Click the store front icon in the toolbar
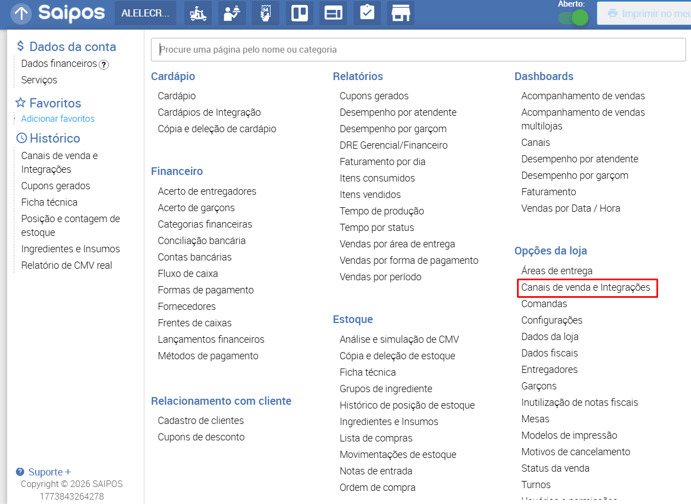 401,13
